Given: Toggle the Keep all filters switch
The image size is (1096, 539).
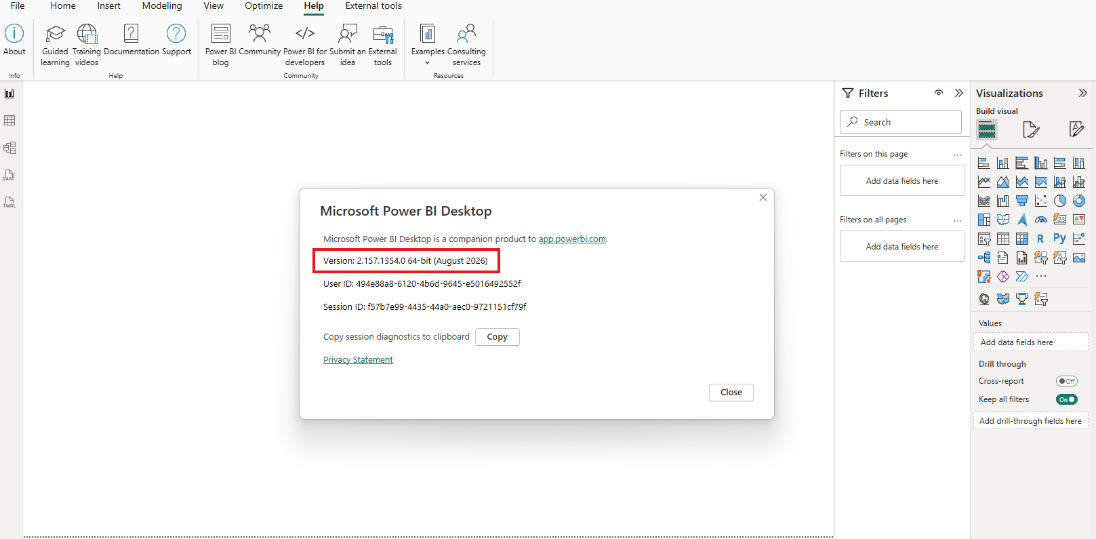Looking at the screenshot, I should click(x=1067, y=399).
